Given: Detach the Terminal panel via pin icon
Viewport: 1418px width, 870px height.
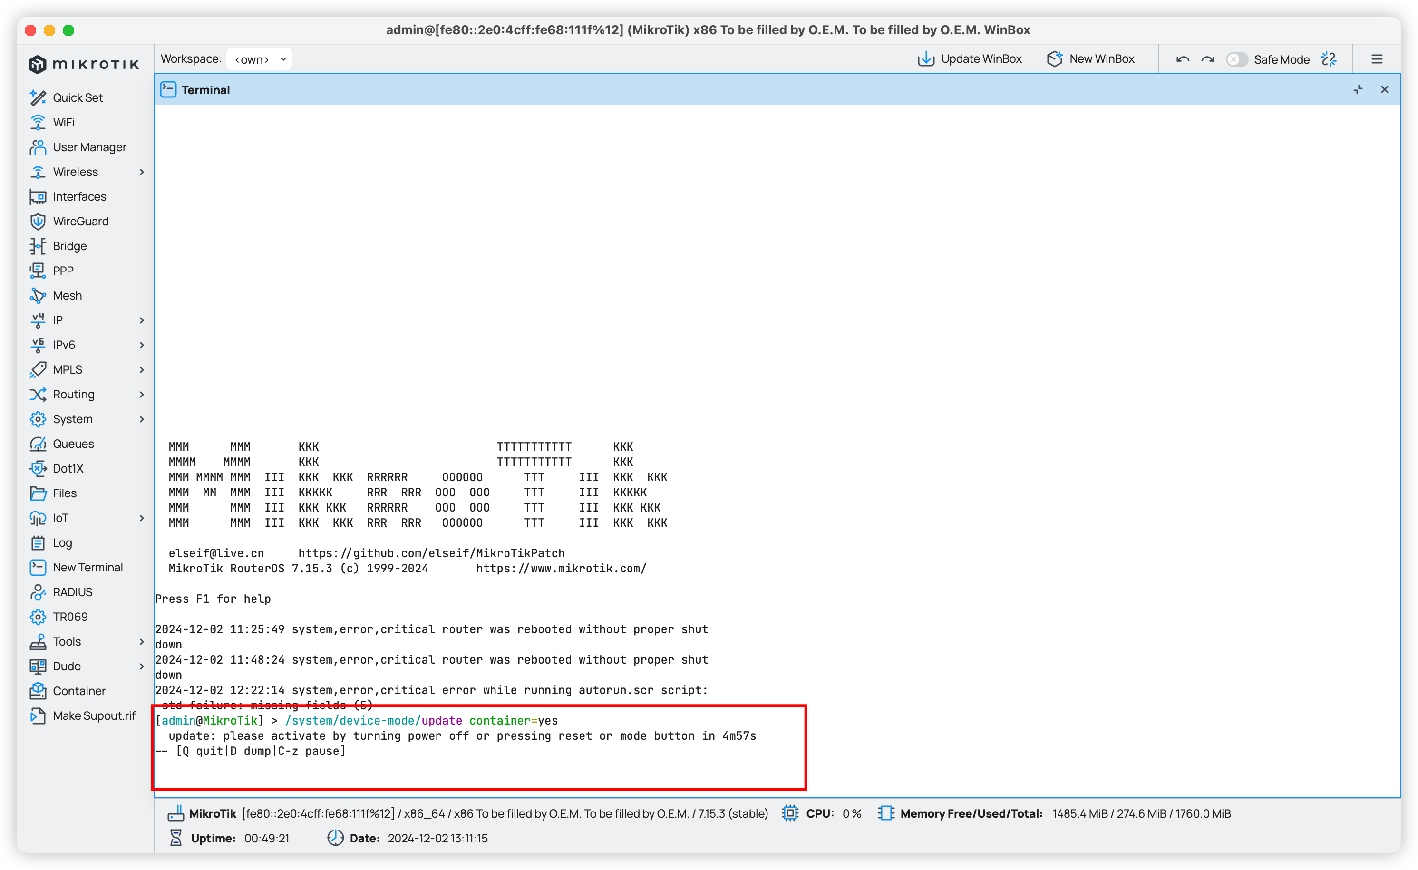Looking at the screenshot, I should click(x=1358, y=89).
